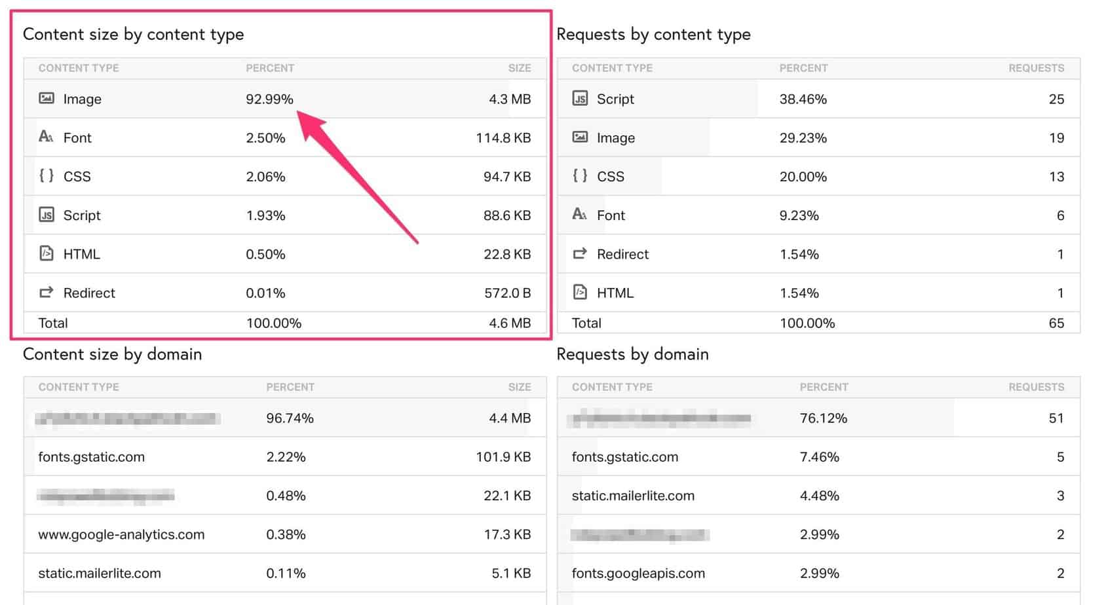Click the Total row in content size table

53,322
